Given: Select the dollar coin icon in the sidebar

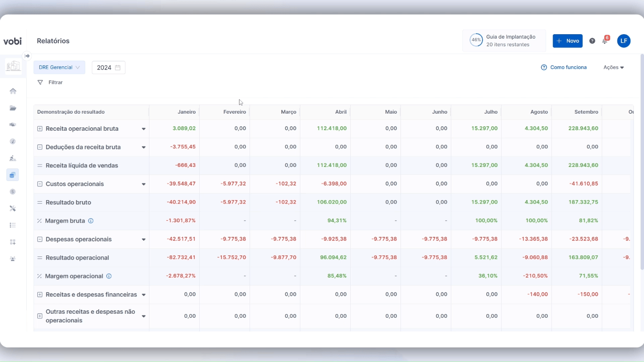Looking at the screenshot, I should (x=13, y=192).
